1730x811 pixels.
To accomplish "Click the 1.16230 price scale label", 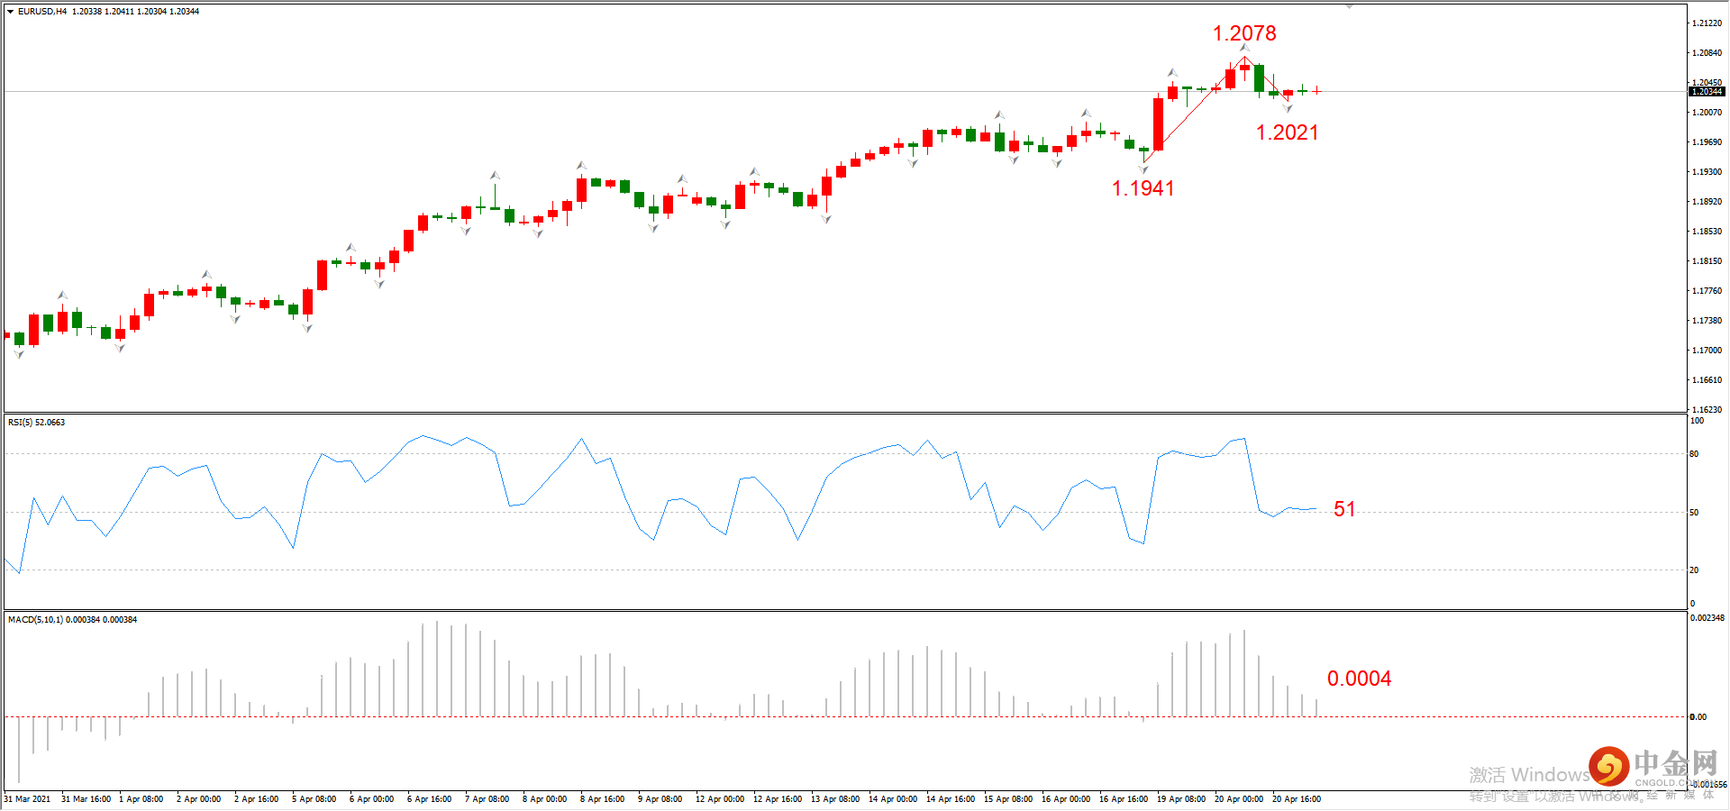I will tap(1707, 410).
